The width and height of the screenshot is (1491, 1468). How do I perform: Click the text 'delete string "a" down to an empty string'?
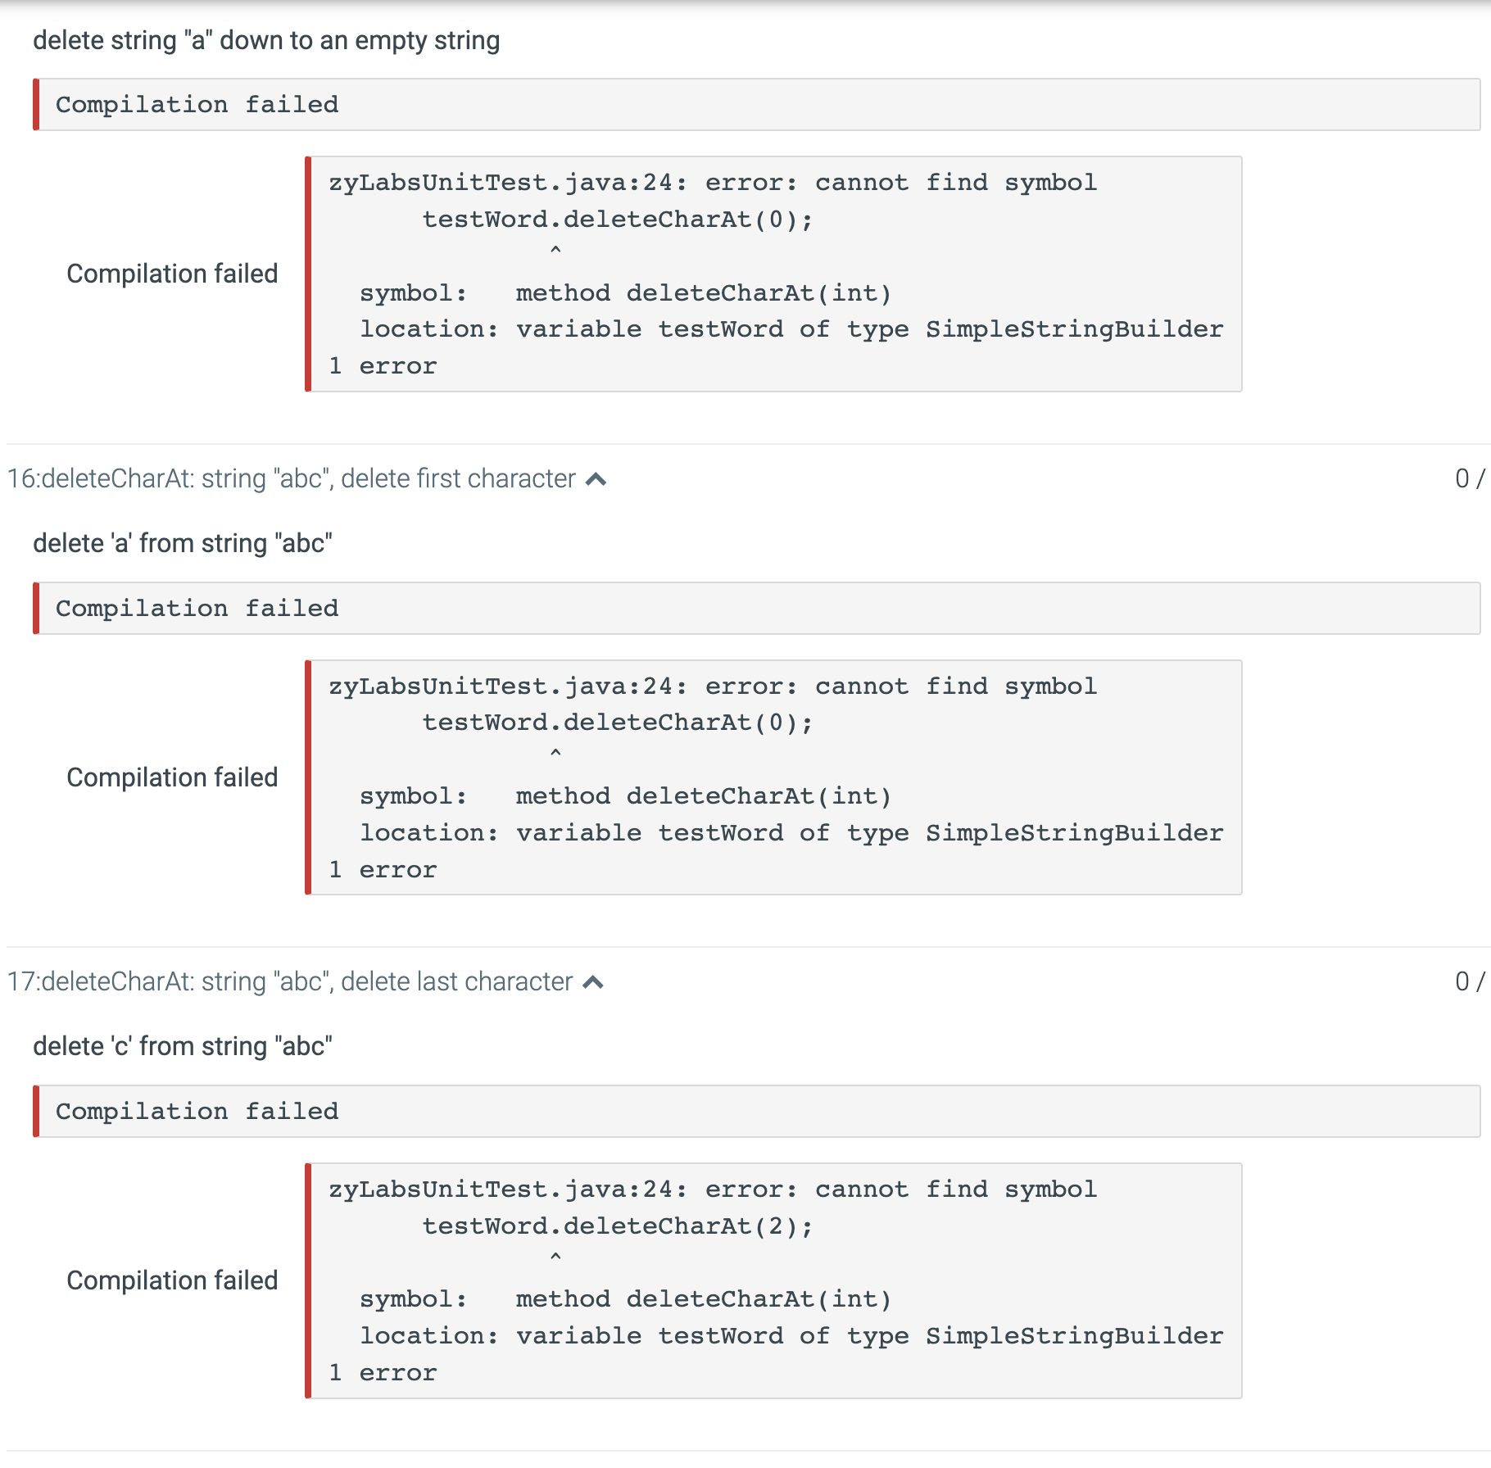(x=266, y=40)
